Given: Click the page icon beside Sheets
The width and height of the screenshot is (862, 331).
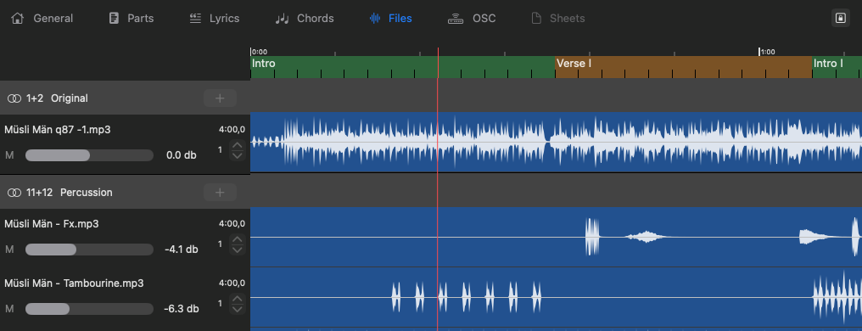Looking at the screenshot, I should coord(536,18).
